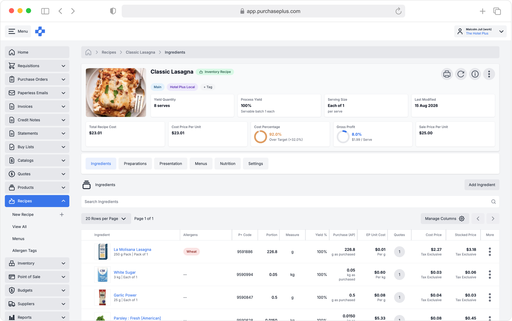Image resolution: width=512 pixels, height=321 pixels.
Task: Expand the Requisitions sidebar section
Action: (x=37, y=66)
